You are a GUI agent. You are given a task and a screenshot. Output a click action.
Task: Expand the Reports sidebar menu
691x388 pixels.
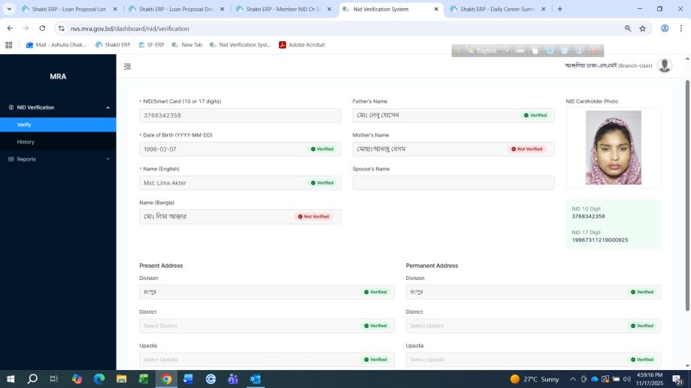(x=108, y=159)
